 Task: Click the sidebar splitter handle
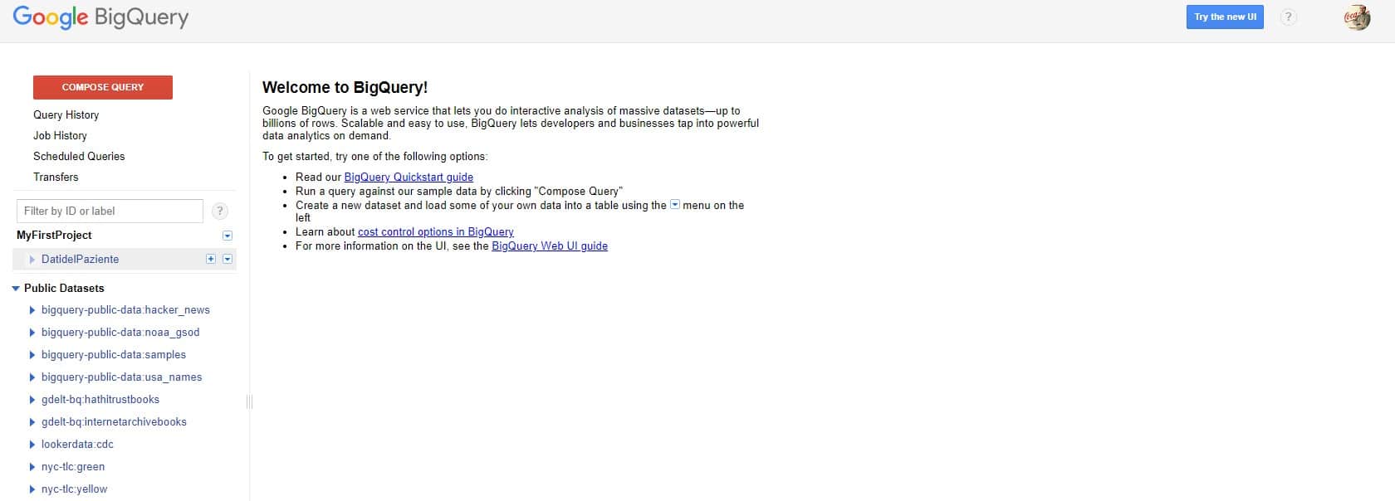pos(249,401)
